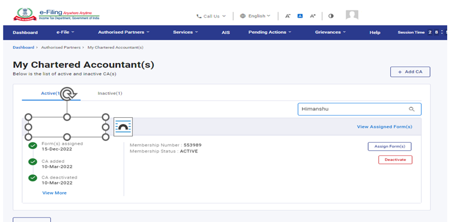This screenshot has width=459, height=222.
Task: Expand the Authorised Partners menu
Action: (124, 32)
